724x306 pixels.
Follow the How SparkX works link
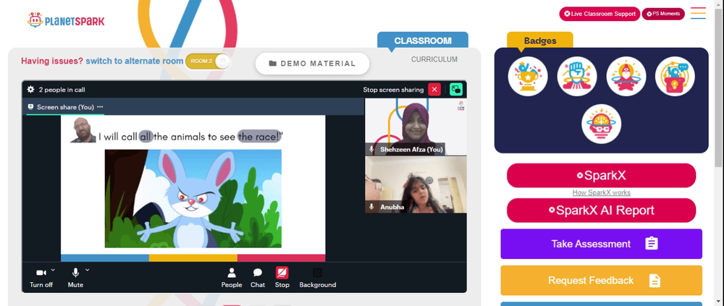[x=601, y=192]
